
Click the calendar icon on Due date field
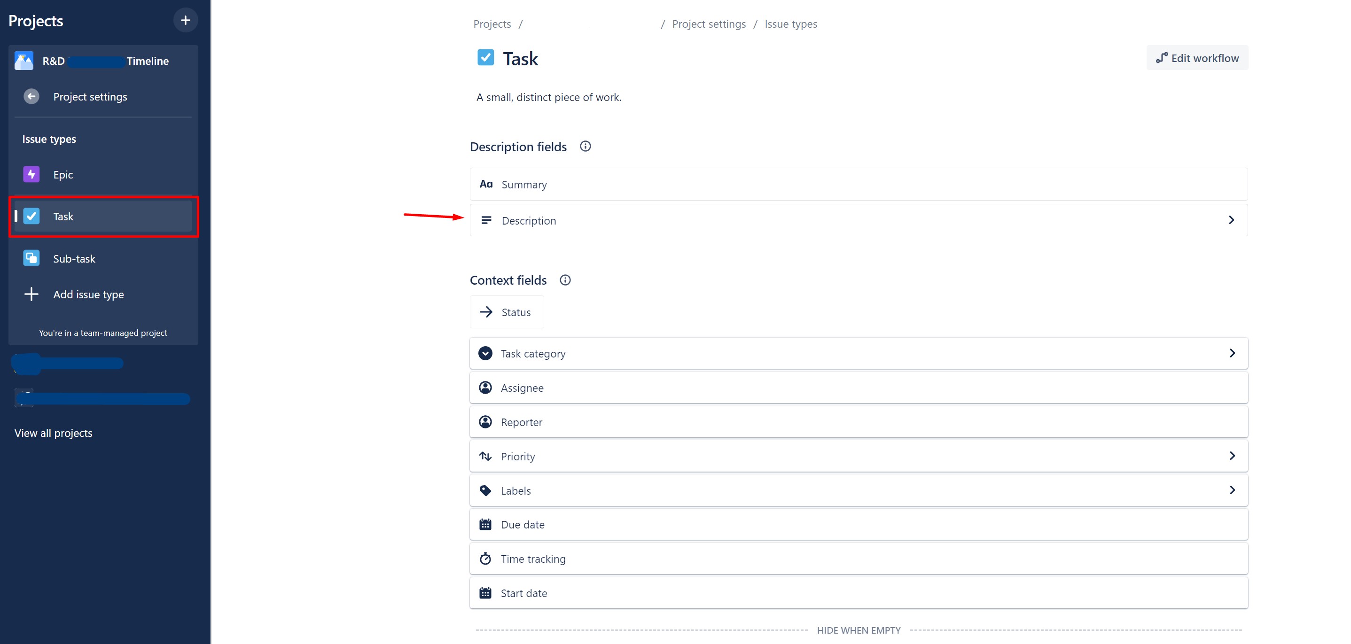click(485, 524)
